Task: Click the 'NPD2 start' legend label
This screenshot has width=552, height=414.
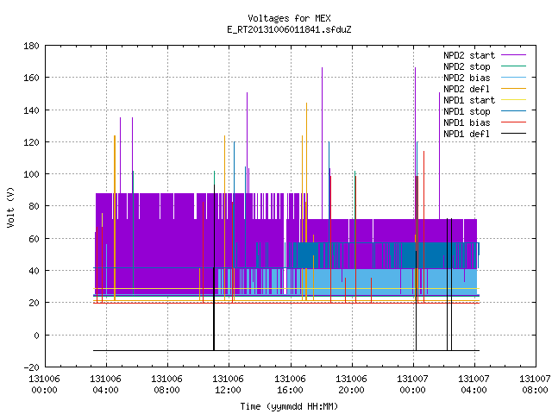Action: [x=469, y=55]
